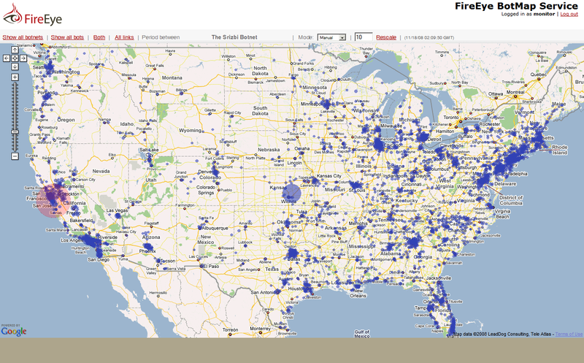The image size is (584, 363).
Task: Click the Wyoming state label
Action: pos(191,131)
